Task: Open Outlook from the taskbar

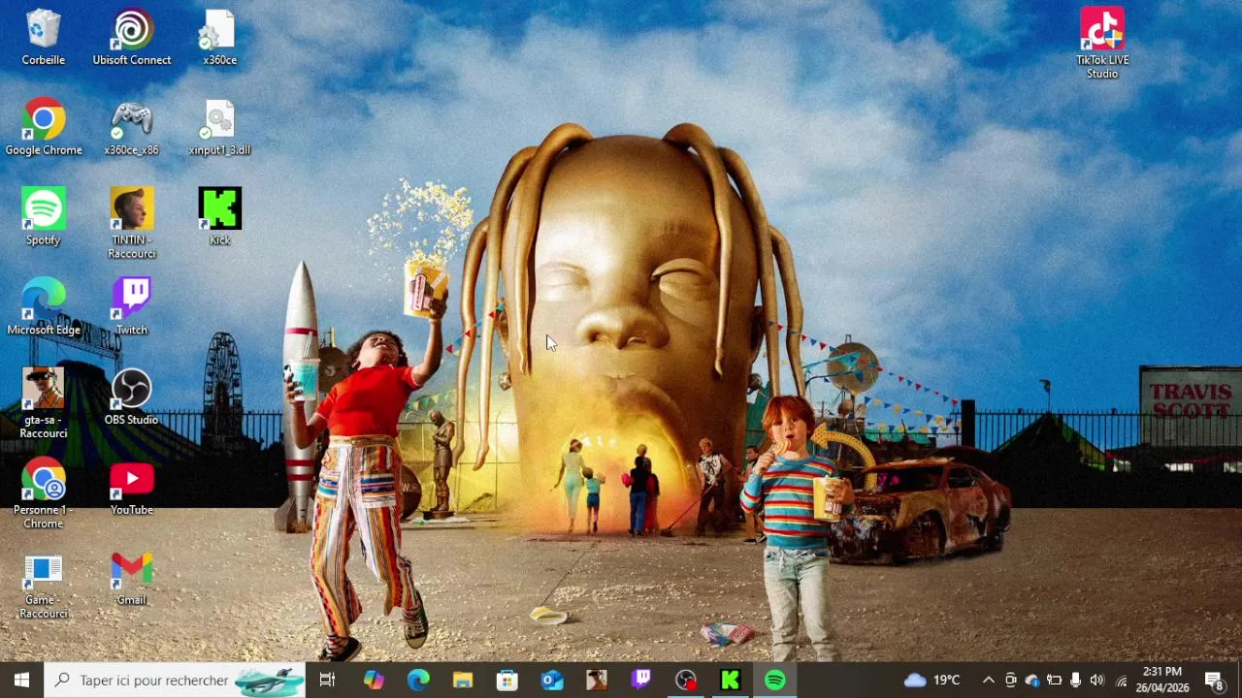Action: click(552, 681)
